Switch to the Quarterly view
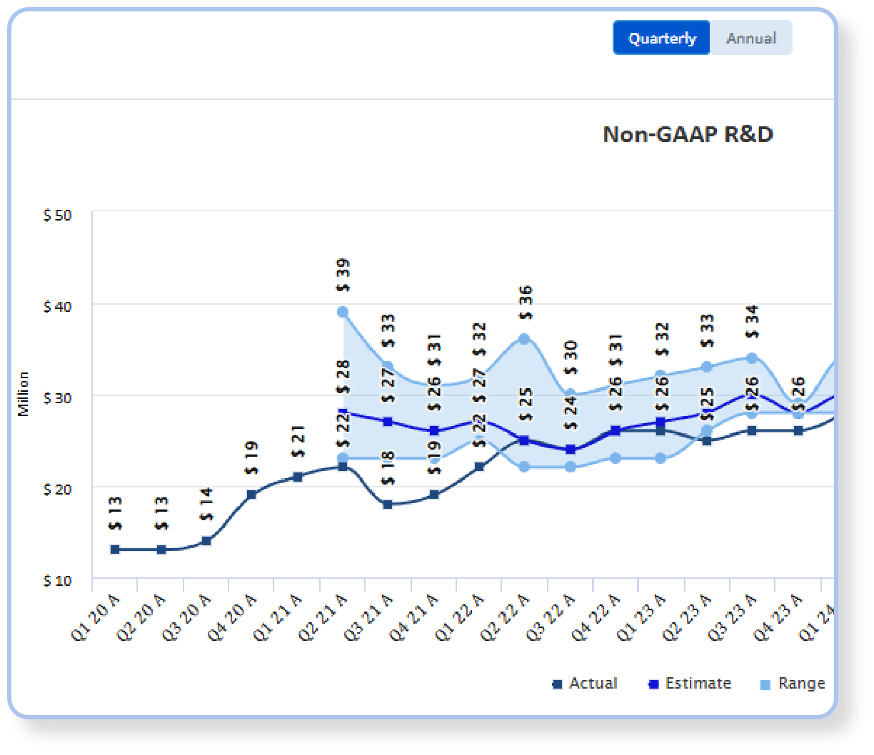Viewport: 874px width, 755px height. pos(662,38)
